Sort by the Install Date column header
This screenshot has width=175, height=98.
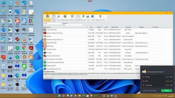coord(115,27)
